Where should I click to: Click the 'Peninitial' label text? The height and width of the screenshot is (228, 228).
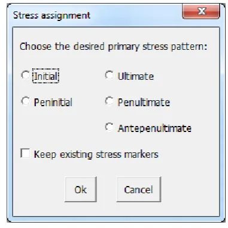pyautogui.click(x=53, y=102)
